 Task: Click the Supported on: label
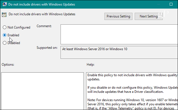tap(47, 48)
